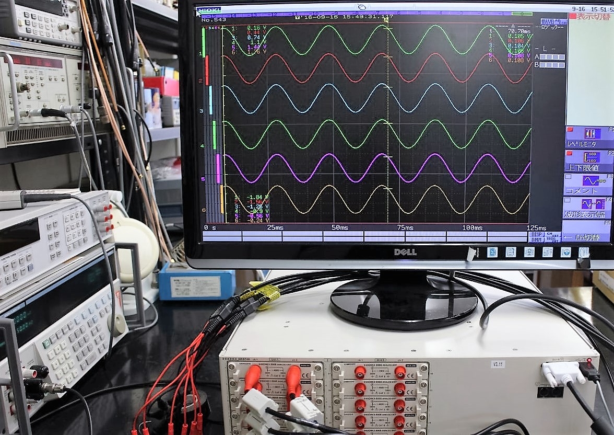This screenshot has width=614, height=435.
Task: Enable the コメント checkbox
Action: [x=568, y=177]
